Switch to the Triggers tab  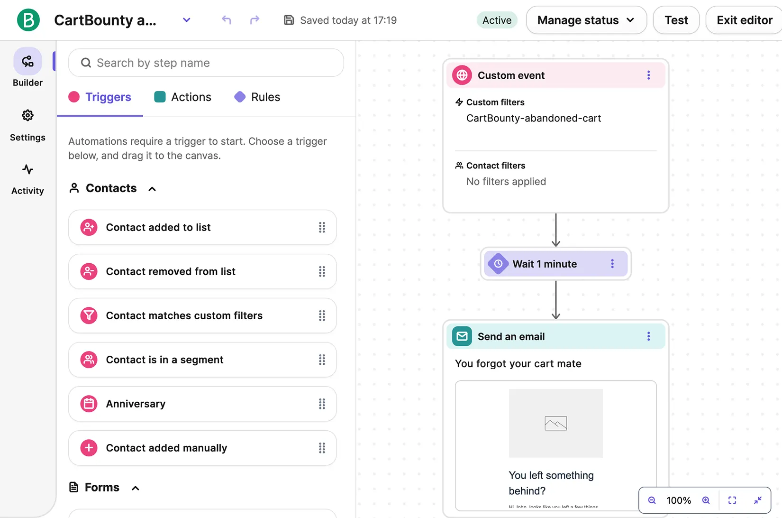[x=100, y=97]
